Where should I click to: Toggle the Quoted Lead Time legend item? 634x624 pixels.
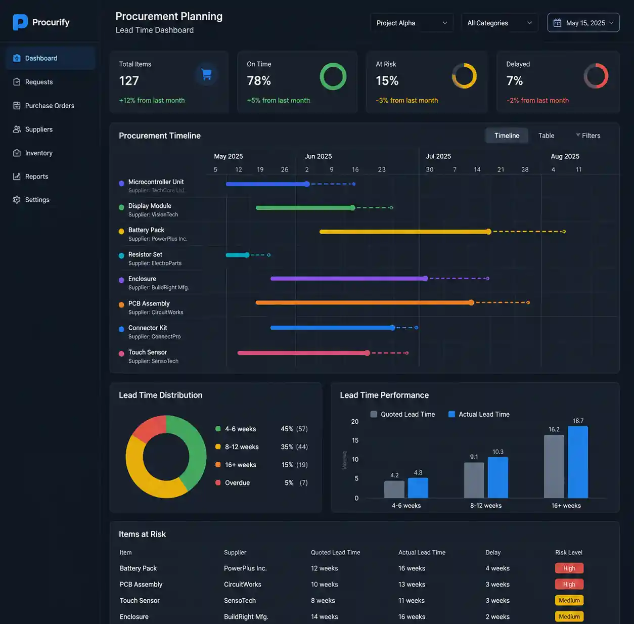click(402, 414)
